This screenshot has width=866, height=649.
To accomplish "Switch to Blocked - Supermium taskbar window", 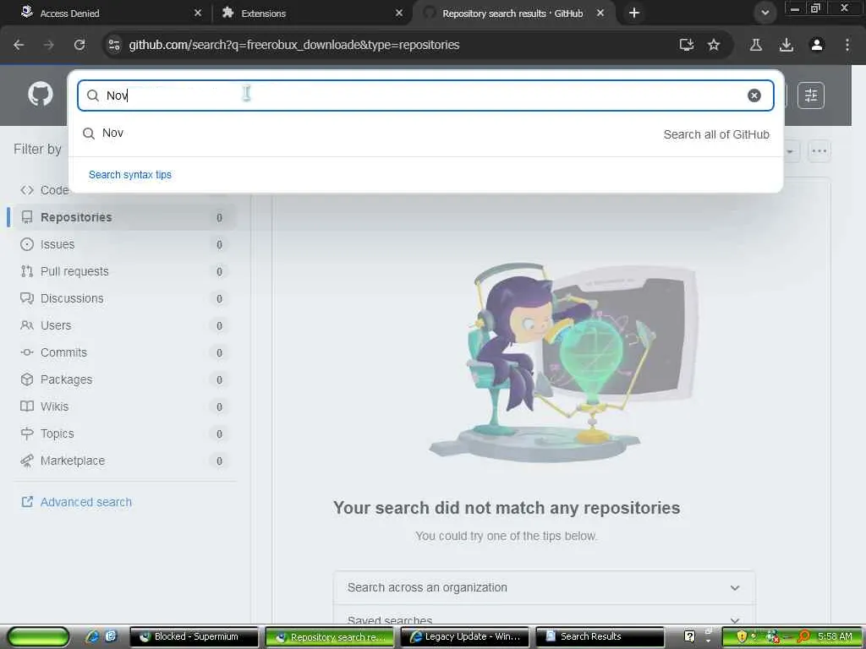I will [194, 637].
